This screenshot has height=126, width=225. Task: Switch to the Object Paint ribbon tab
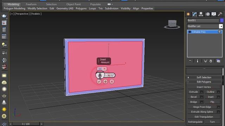[x=73, y=4]
